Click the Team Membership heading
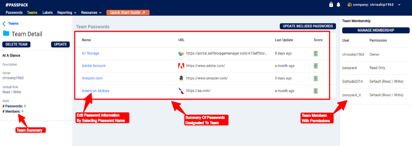 pos(356,21)
